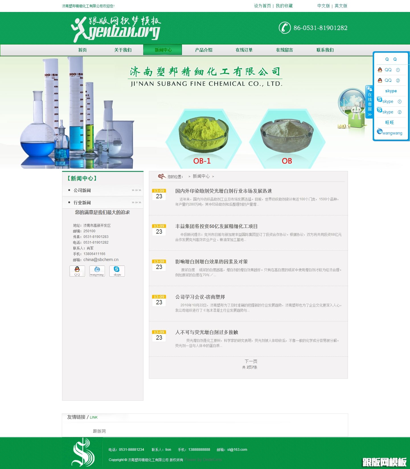410x469 pixels.
Task: Click 跟版网 friendly link
Action: 99,431
